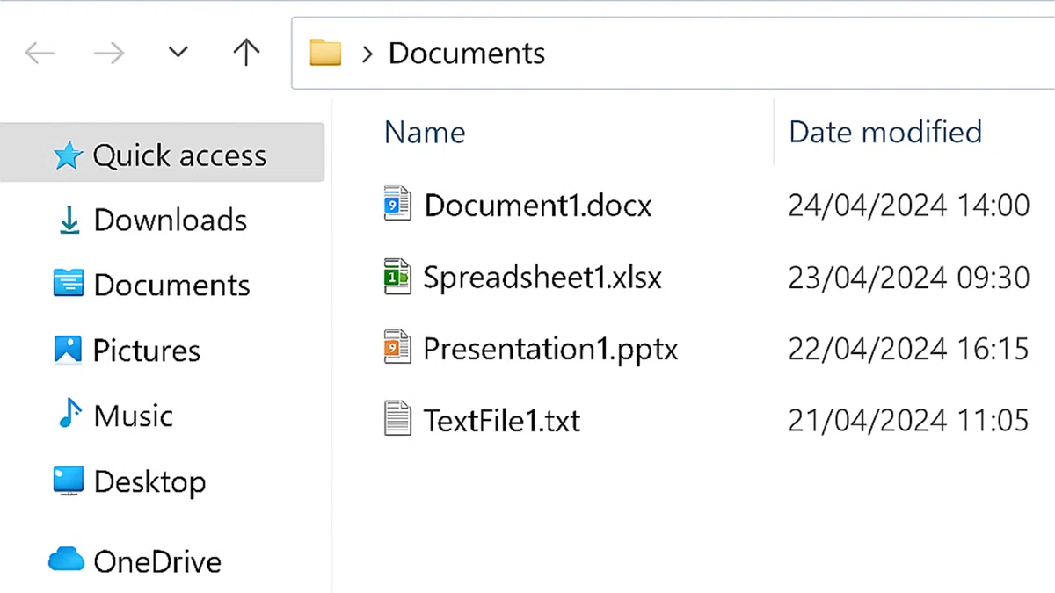Go forward using the right arrow
This screenshot has height=593, width=1055.
pyautogui.click(x=109, y=54)
